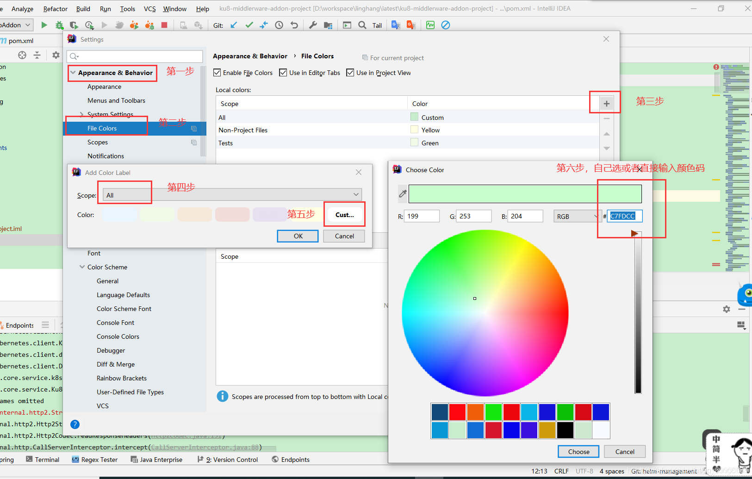This screenshot has width=752, height=479.
Task: Search everywhere with magnifier icon
Action: 362,25
